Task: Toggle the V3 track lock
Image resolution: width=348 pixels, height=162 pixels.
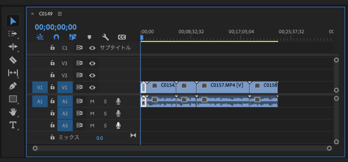Action: (x=52, y=63)
